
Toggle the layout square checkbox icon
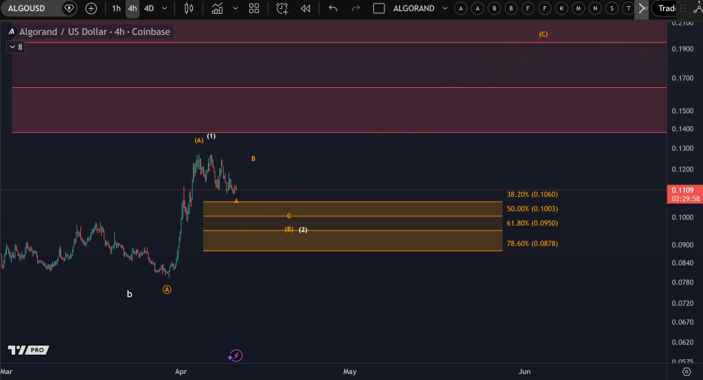pos(378,8)
